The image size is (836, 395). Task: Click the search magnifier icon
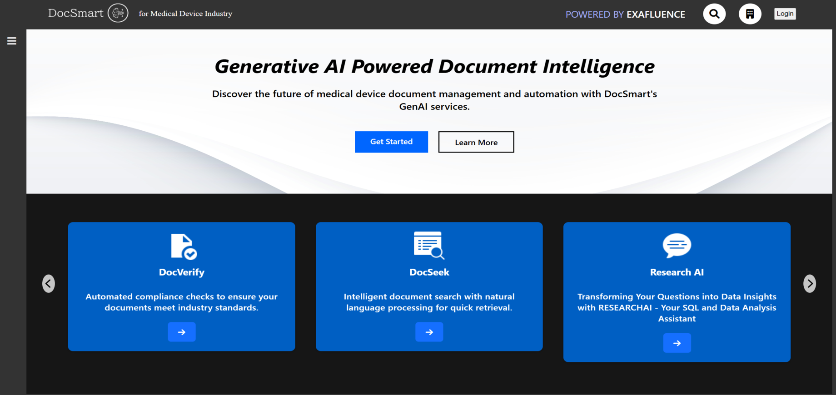point(714,14)
